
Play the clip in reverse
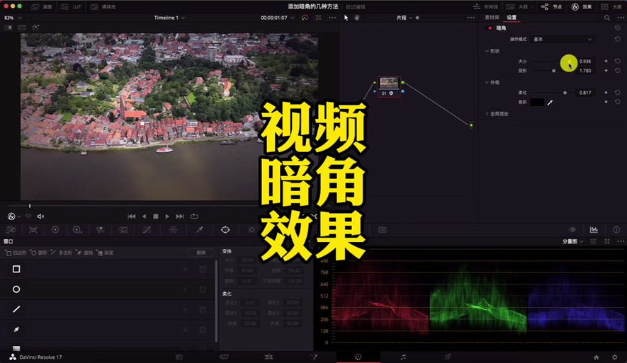[144, 217]
